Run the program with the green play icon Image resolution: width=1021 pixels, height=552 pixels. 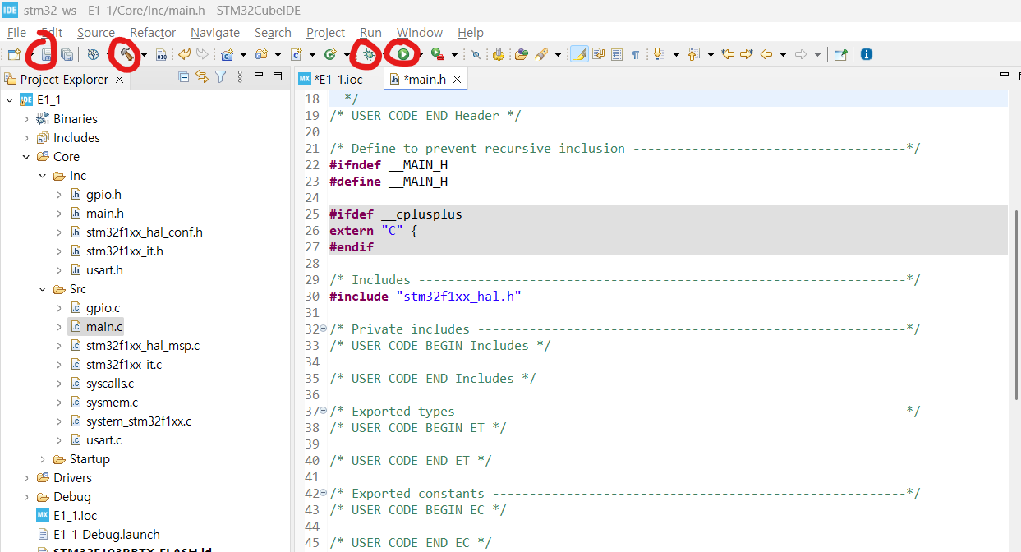402,54
